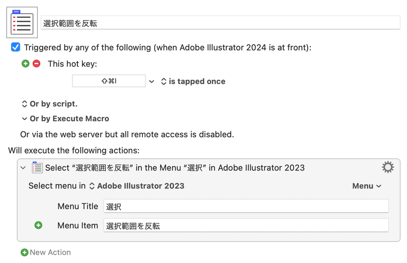Choose application Adobe Illustrator 2023 popup
The image size is (407, 263).
[x=137, y=186]
